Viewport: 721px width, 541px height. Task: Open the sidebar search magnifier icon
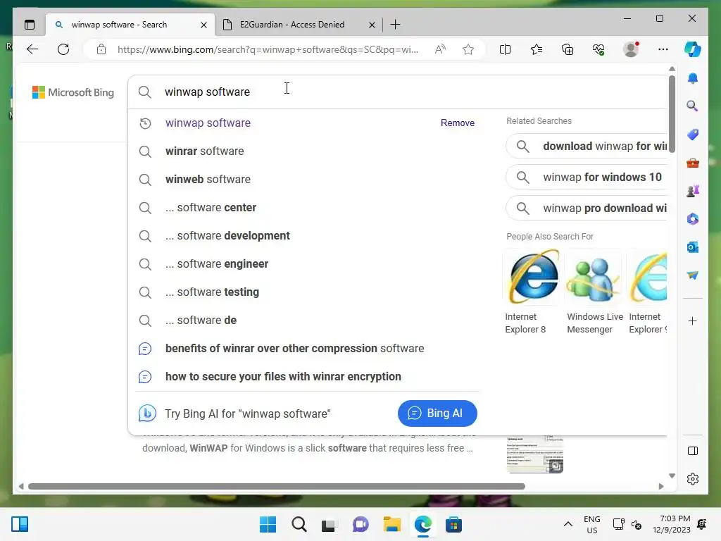pyautogui.click(x=693, y=106)
